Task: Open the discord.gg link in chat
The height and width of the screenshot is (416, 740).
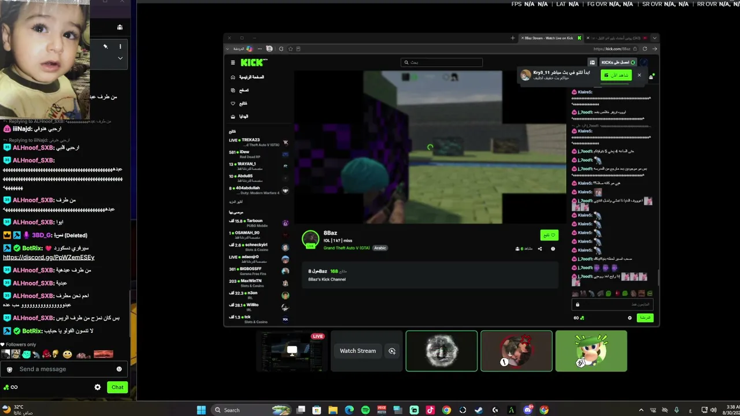Action: [49, 257]
